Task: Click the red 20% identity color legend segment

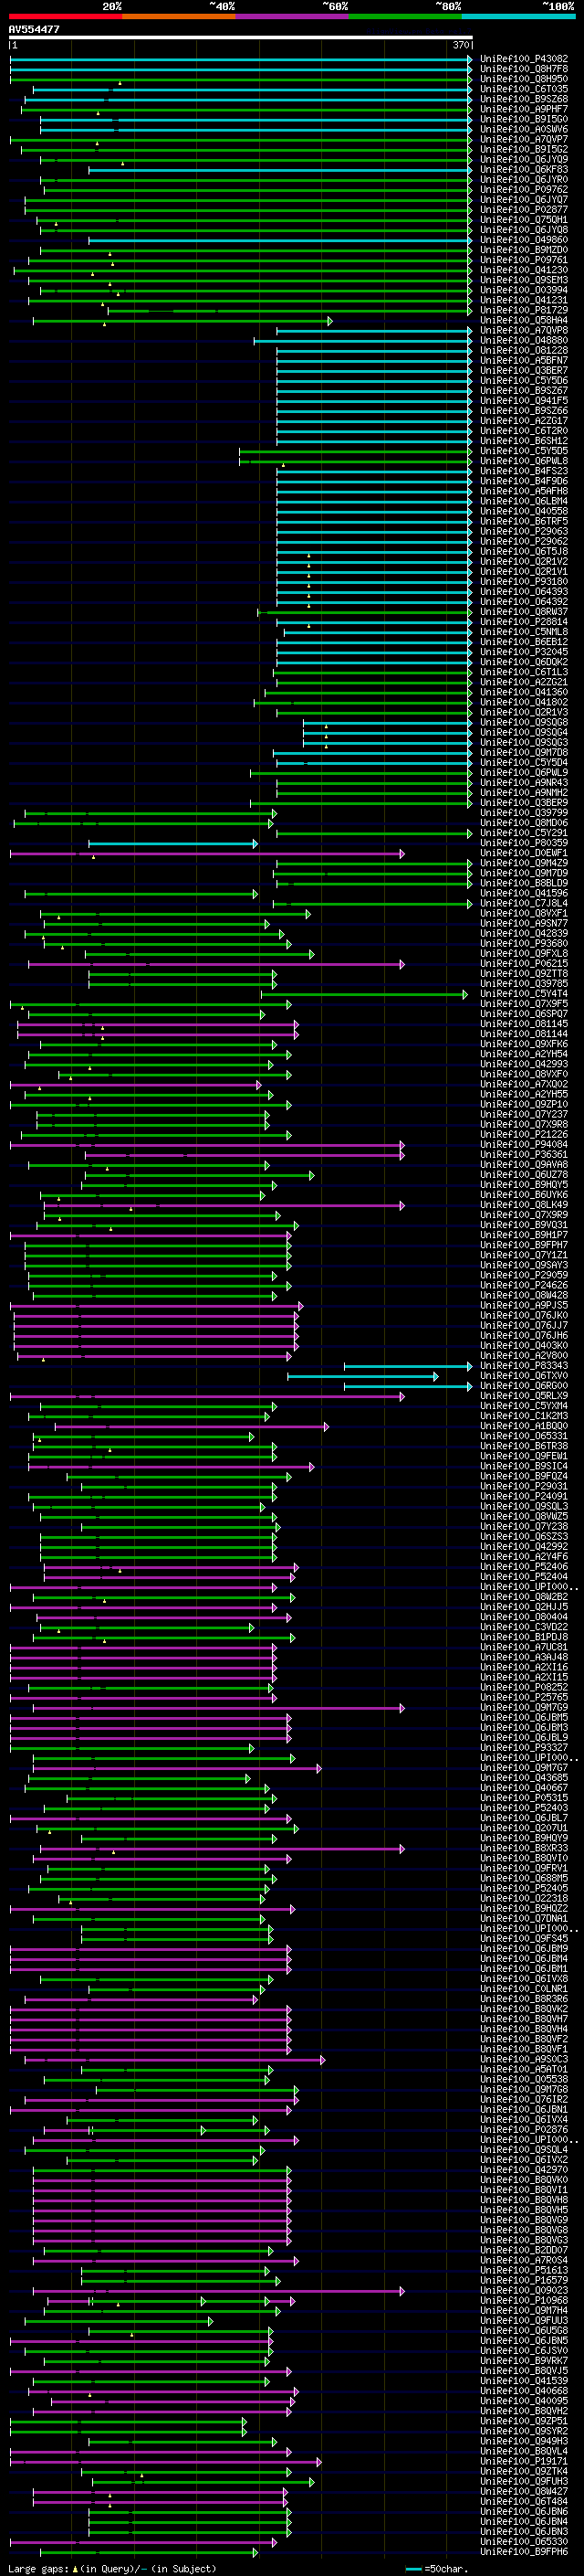Action: pos(65,16)
